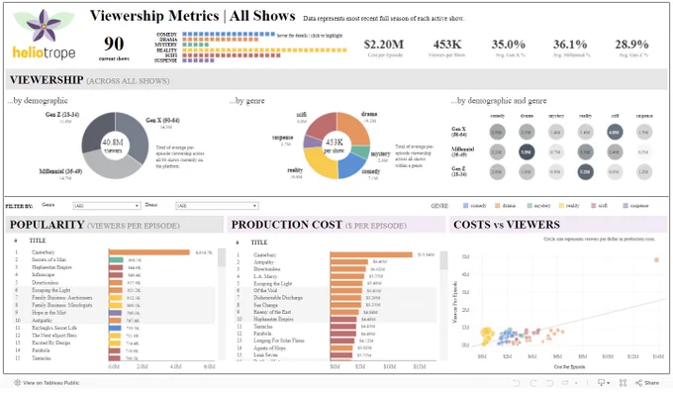Select the suspense slice in genre donut
The height and width of the screenshot is (394, 673).
pos(312,142)
